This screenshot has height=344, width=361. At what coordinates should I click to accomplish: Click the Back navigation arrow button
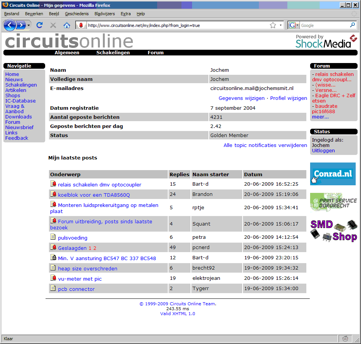coord(10,25)
